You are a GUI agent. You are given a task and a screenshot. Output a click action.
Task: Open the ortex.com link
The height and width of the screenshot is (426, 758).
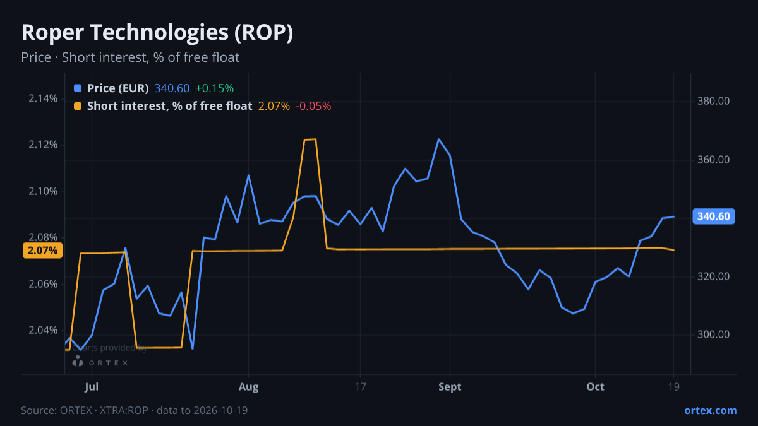[x=710, y=410]
